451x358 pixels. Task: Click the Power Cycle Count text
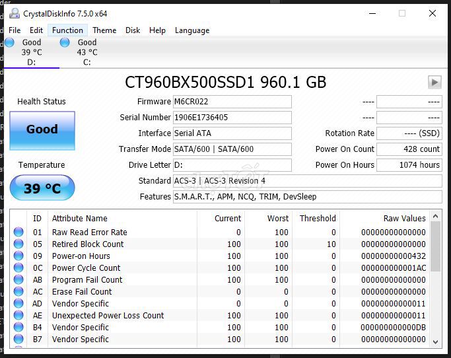click(x=86, y=268)
